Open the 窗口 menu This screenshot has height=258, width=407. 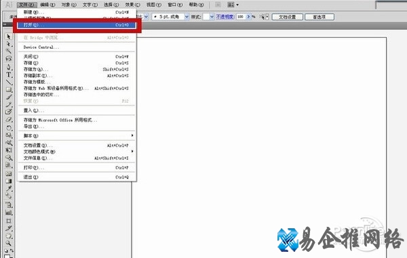coord(175,5)
